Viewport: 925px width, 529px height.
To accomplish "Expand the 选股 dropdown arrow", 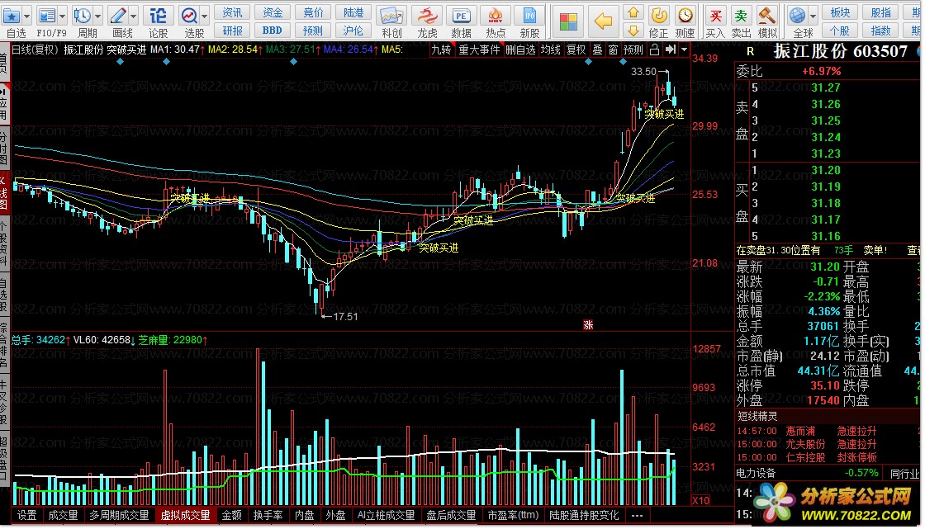I will pyautogui.click(x=204, y=16).
